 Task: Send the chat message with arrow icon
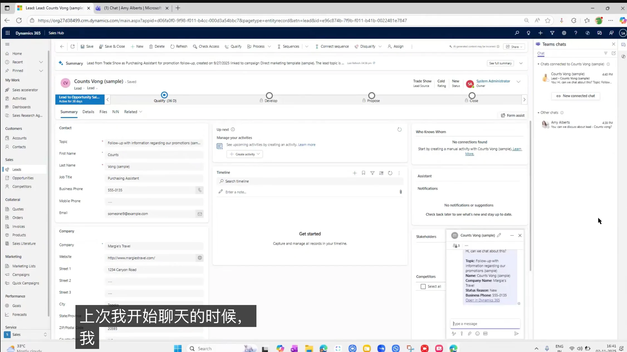pyautogui.click(x=516, y=334)
